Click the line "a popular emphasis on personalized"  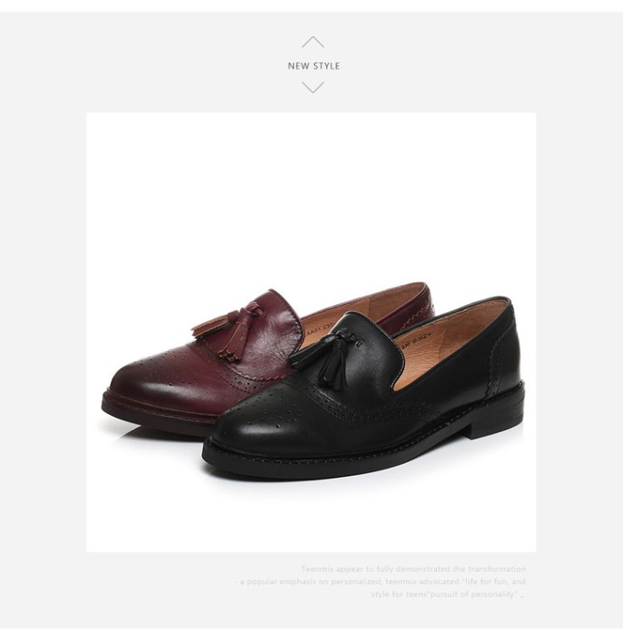pos(380,582)
